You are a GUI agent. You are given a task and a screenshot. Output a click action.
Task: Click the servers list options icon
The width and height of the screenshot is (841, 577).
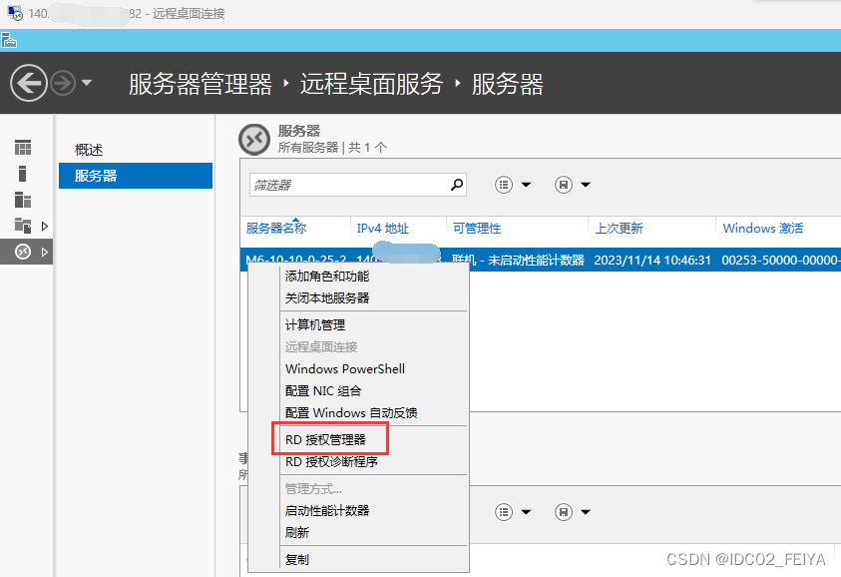[504, 185]
